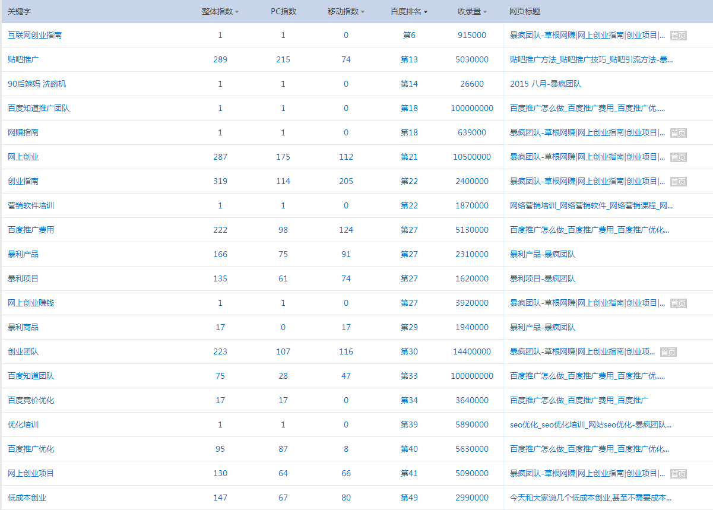Click PC指数 value 175 for 网上创业
This screenshot has width=713, height=510.
click(283, 157)
